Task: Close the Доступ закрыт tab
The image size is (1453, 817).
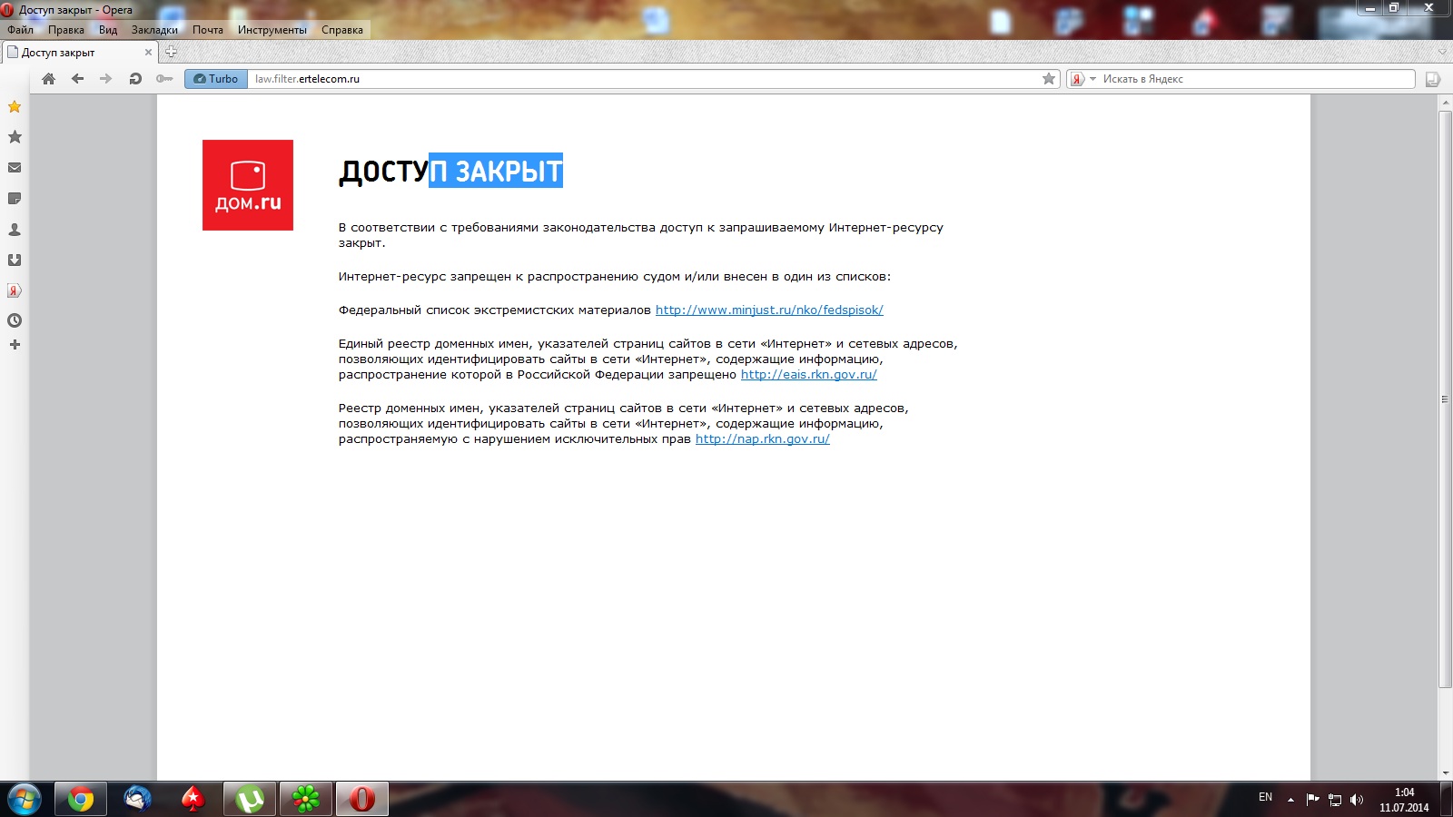Action: point(148,53)
